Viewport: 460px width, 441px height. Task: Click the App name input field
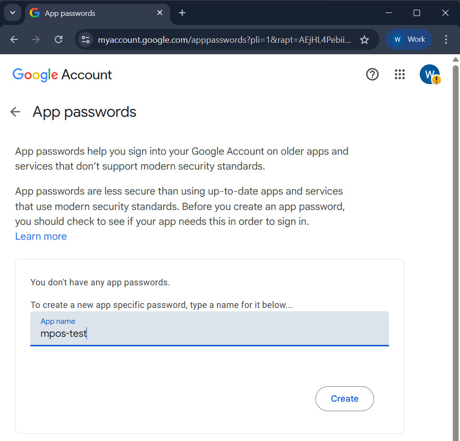click(209, 329)
